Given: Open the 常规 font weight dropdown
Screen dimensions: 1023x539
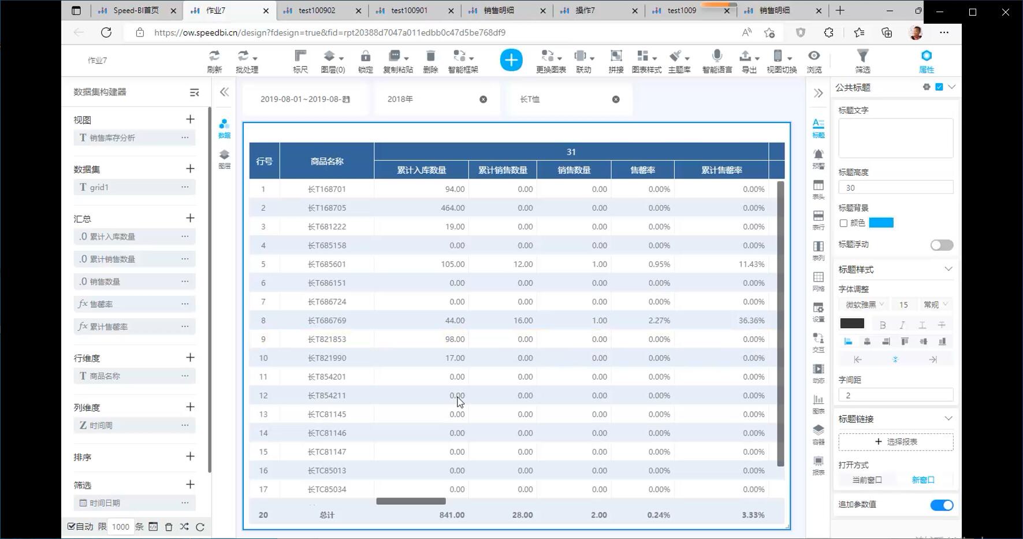Looking at the screenshot, I should pos(936,304).
